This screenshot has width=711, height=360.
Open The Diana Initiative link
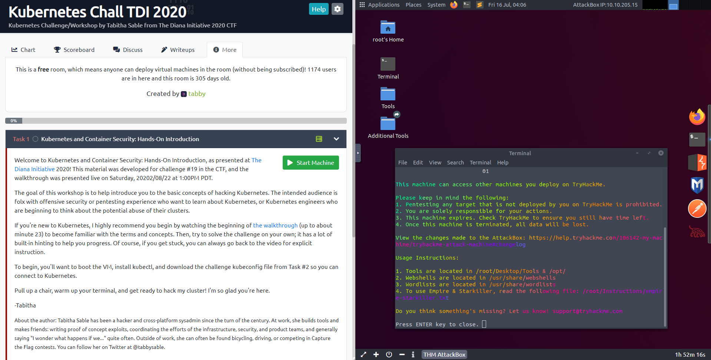[256, 160]
